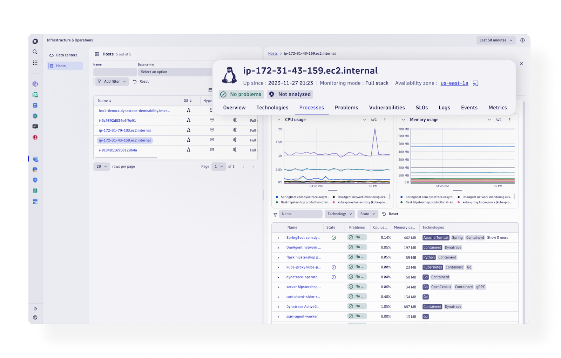This screenshot has width=561, height=358.
Task: Open the rows per page dropdown
Action: point(102,167)
